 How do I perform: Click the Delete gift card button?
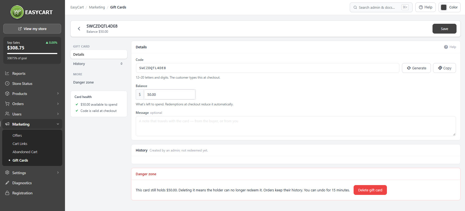370,190
